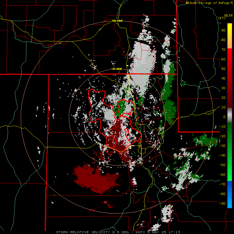Viewport: 234px width, 234px height.
Task: Click the NEXR label above the color scale
Action: tap(229, 16)
